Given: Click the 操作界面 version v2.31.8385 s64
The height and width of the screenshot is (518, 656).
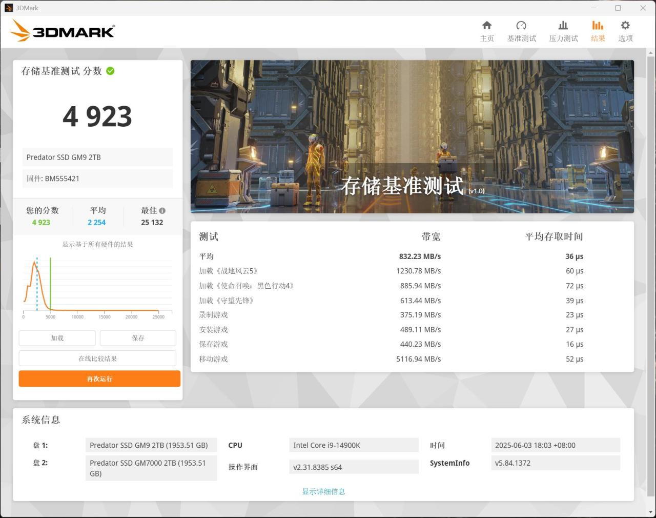Looking at the screenshot, I should tap(354, 467).
